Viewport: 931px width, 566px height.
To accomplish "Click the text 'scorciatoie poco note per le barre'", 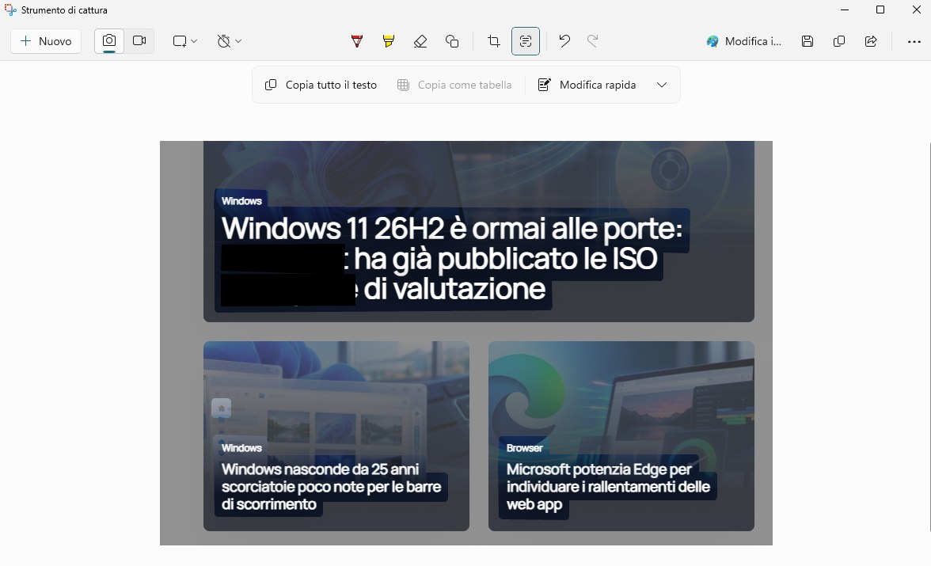I will click(x=331, y=487).
